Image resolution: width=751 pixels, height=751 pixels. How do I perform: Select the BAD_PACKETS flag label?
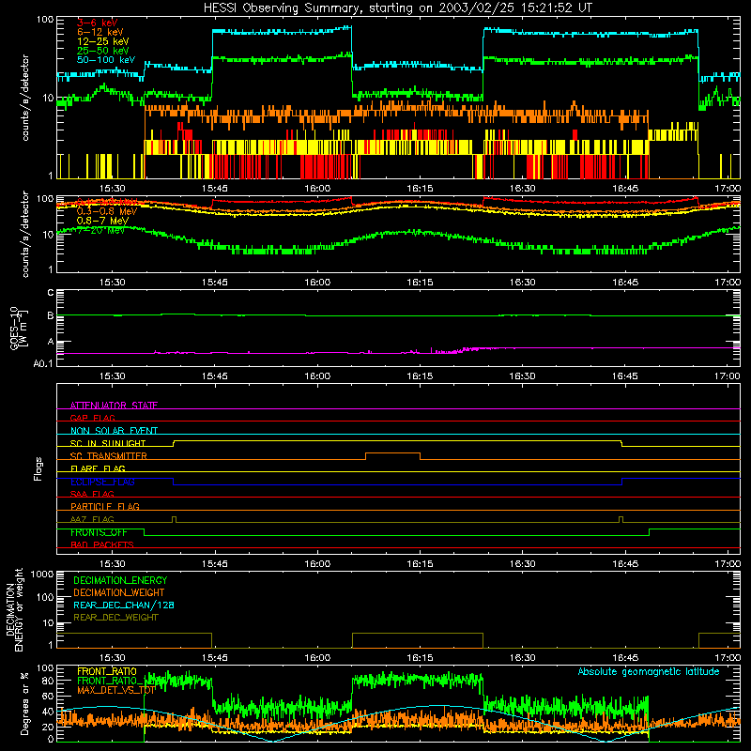pyautogui.click(x=102, y=544)
